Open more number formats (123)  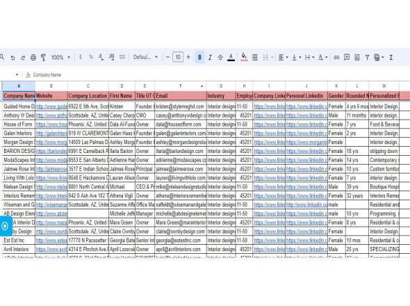pyautogui.click(x=122, y=57)
